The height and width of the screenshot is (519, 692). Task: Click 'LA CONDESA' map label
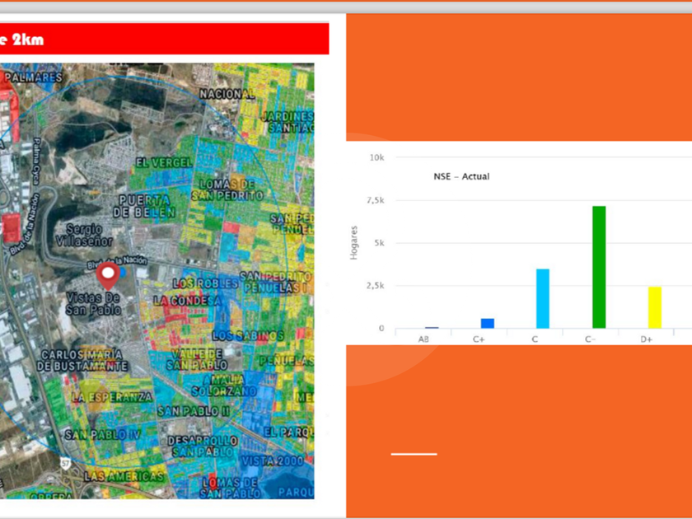pos(188,301)
